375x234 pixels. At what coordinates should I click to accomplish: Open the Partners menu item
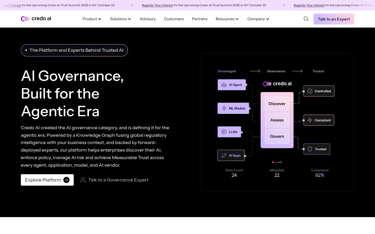(200, 19)
